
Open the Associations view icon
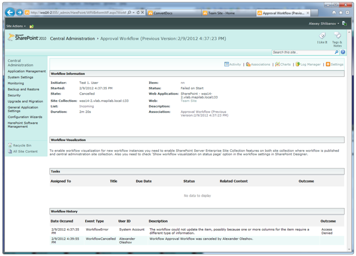tap(248, 64)
